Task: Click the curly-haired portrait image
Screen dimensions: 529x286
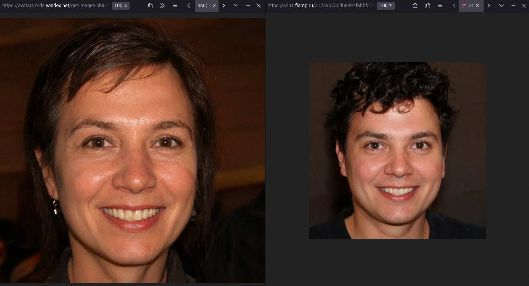Action: (x=398, y=150)
